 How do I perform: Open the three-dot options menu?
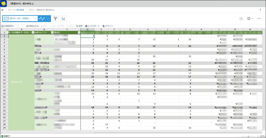pyautogui.click(x=259, y=19)
